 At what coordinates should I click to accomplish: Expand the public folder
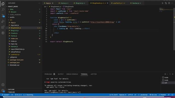pyautogui.click(x=24, y=17)
